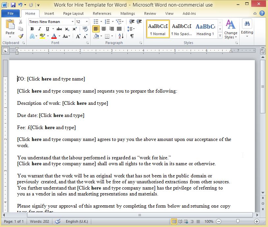The image size is (268, 227).
Task: Click the proofing check icon in status bar
Action: tap(58, 221)
